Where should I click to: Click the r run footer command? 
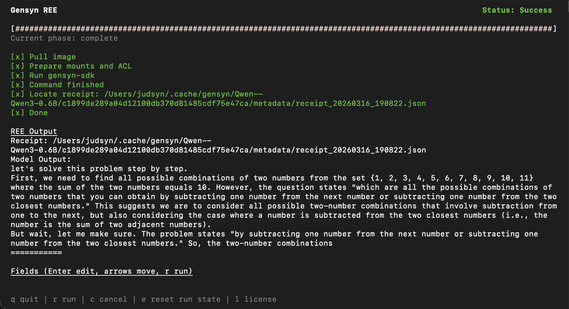64,299
